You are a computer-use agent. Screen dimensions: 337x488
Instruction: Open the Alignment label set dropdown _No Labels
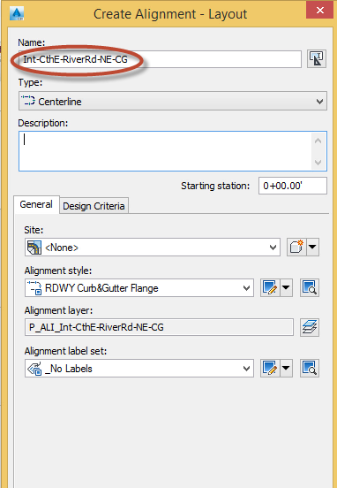tap(139, 368)
